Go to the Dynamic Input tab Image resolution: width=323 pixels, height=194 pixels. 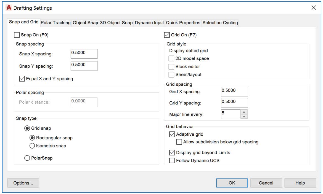click(149, 23)
